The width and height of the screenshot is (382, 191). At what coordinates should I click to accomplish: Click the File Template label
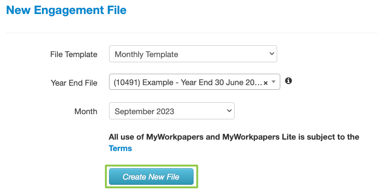(74, 54)
